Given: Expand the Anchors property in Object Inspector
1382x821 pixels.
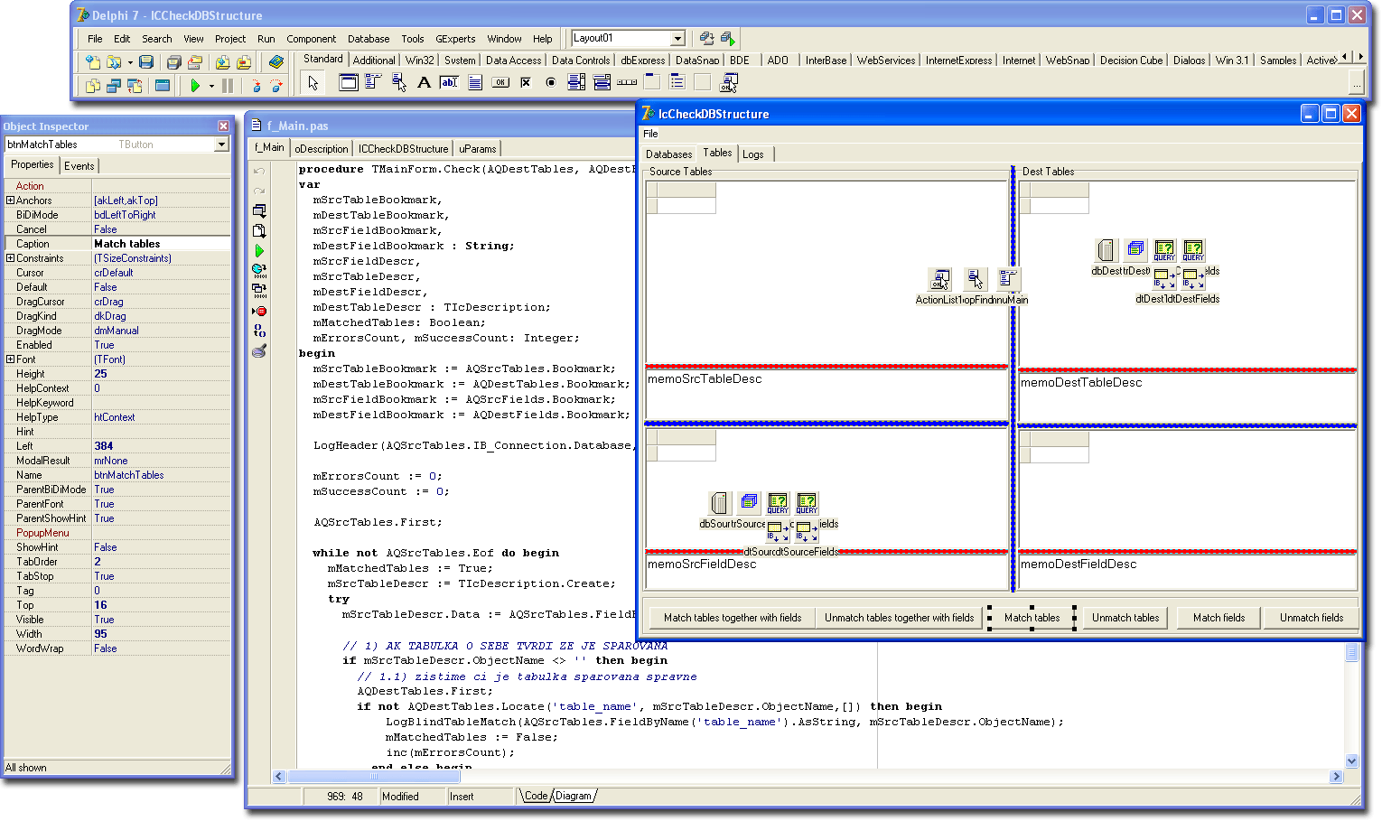Looking at the screenshot, I should (x=10, y=201).
